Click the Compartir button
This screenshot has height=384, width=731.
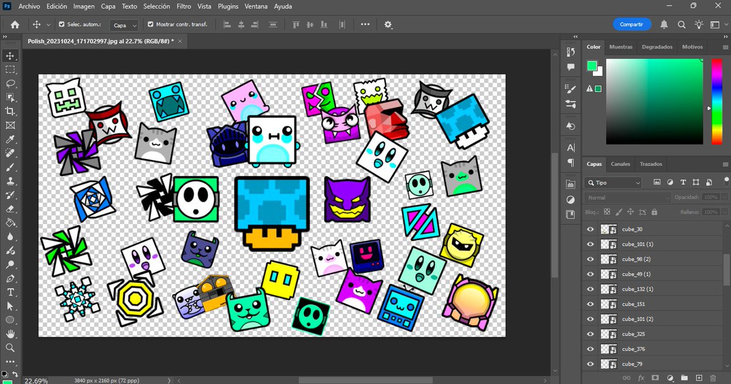point(632,24)
